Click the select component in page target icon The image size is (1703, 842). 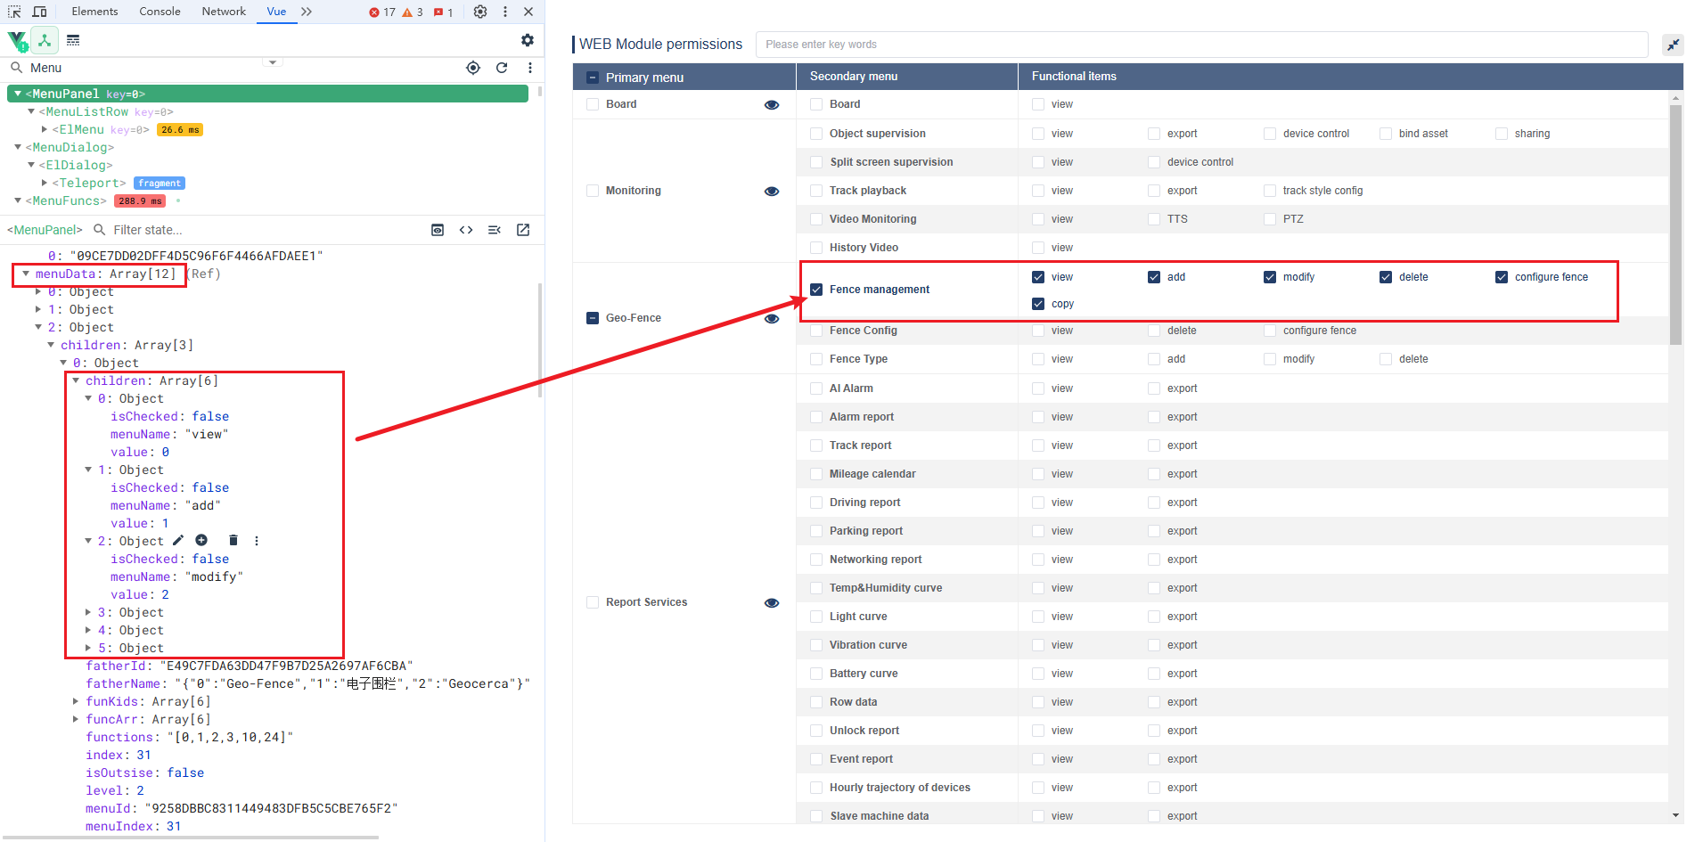(473, 68)
